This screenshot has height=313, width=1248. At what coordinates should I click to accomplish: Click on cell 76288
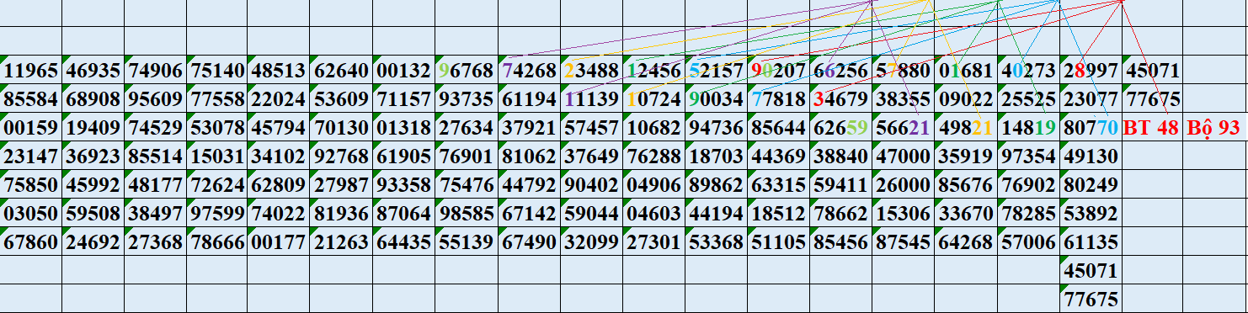tap(653, 156)
